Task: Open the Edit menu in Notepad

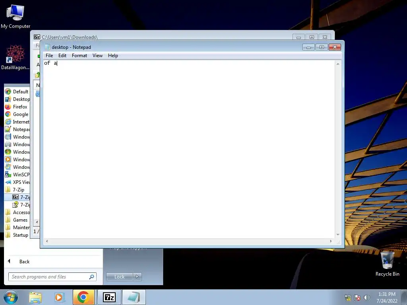Action: click(62, 56)
